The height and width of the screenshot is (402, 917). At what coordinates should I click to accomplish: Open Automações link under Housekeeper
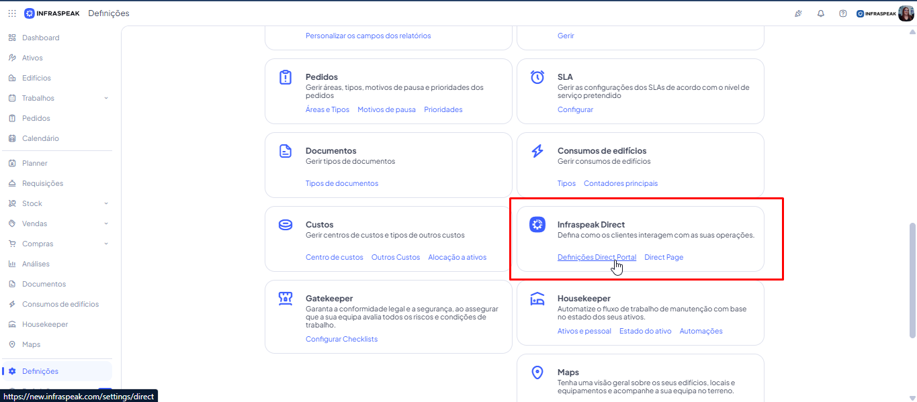[x=701, y=331]
